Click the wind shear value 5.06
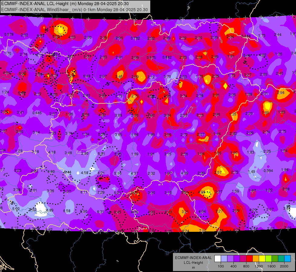Image resolution: width=296 pixels, height=272 pixels. [x=118, y=173]
